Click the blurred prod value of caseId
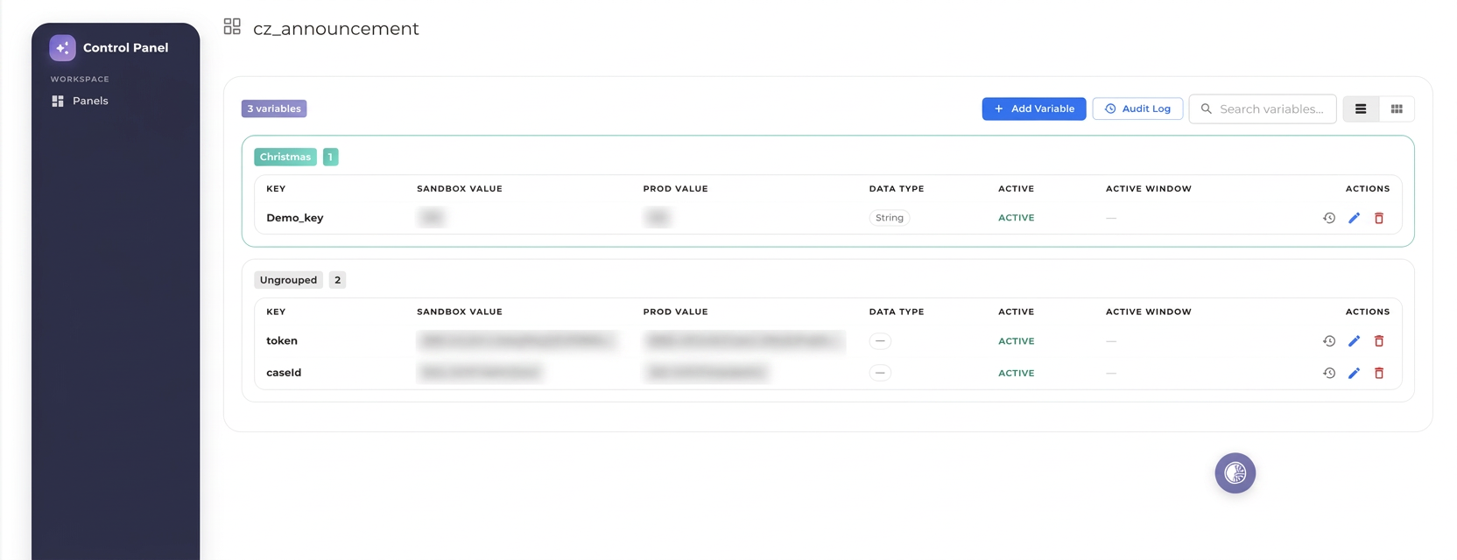Image resolution: width=1457 pixels, height=560 pixels. pos(707,373)
